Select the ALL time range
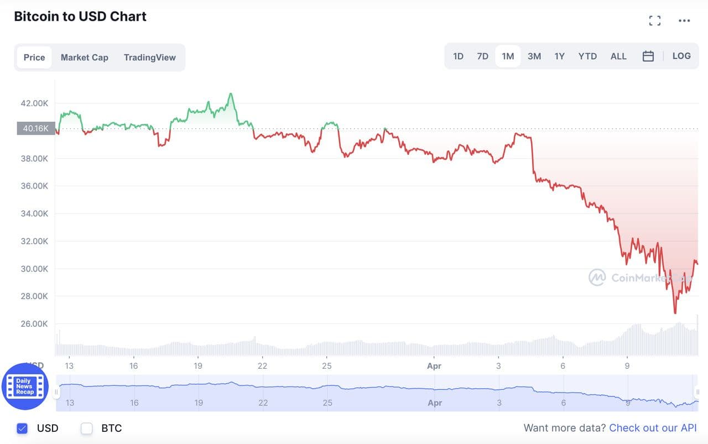The height and width of the screenshot is (444, 708). tap(618, 56)
